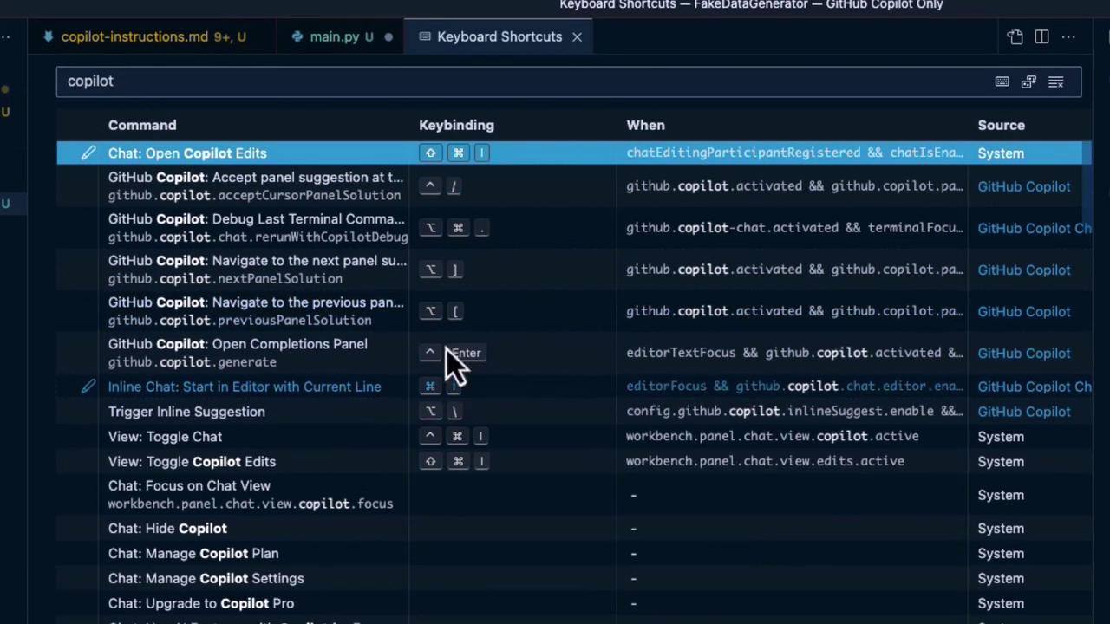
Task: Select the Chat: Manage Copilot Plan command
Action: click(193, 554)
